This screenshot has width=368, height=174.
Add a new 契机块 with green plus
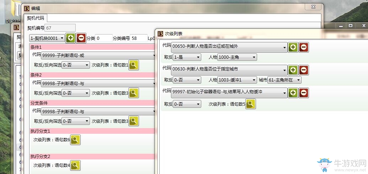70,38
